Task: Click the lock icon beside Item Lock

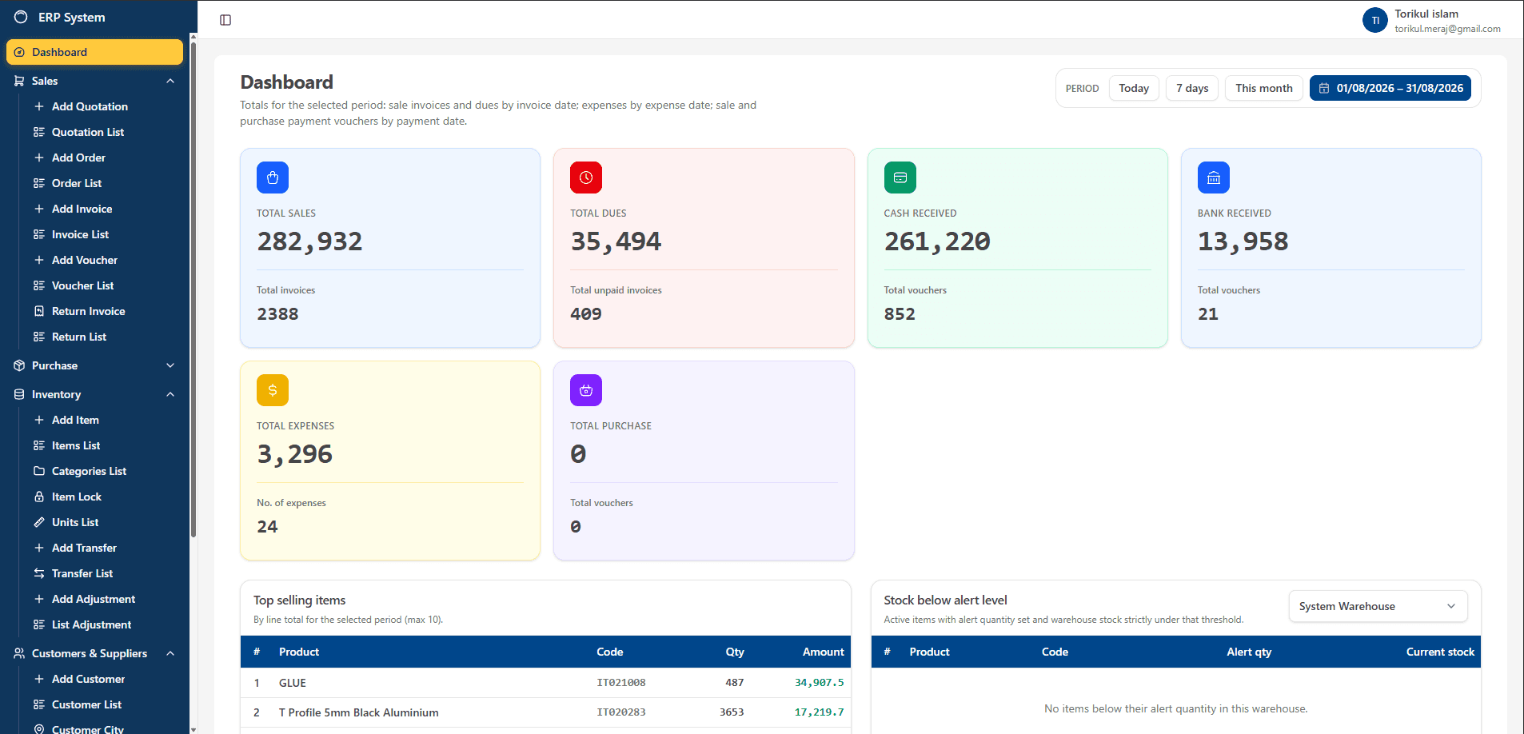Action: 39,497
